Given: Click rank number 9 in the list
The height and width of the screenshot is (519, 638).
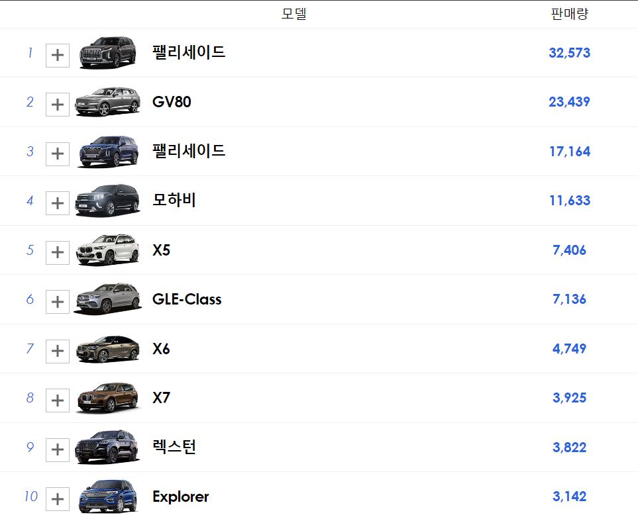Looking at the screenshot, I should coord(30,447).
